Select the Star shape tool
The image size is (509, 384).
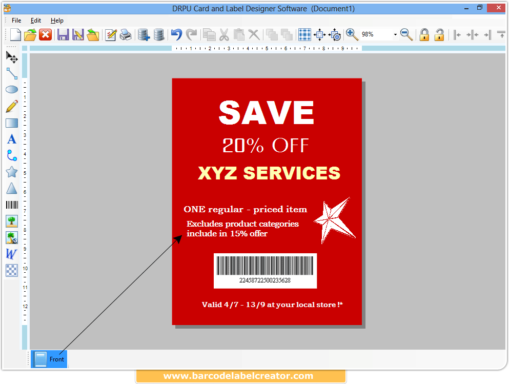(x=11, y=172)
